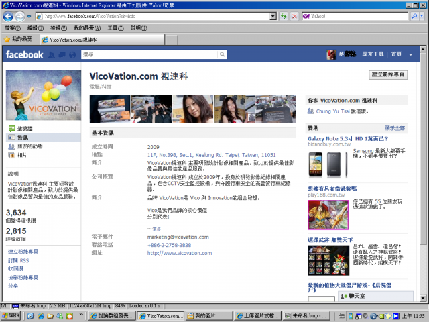Click 首頁 in Facebook header
This screenshot has height=322, width=429.
(396, 54)
